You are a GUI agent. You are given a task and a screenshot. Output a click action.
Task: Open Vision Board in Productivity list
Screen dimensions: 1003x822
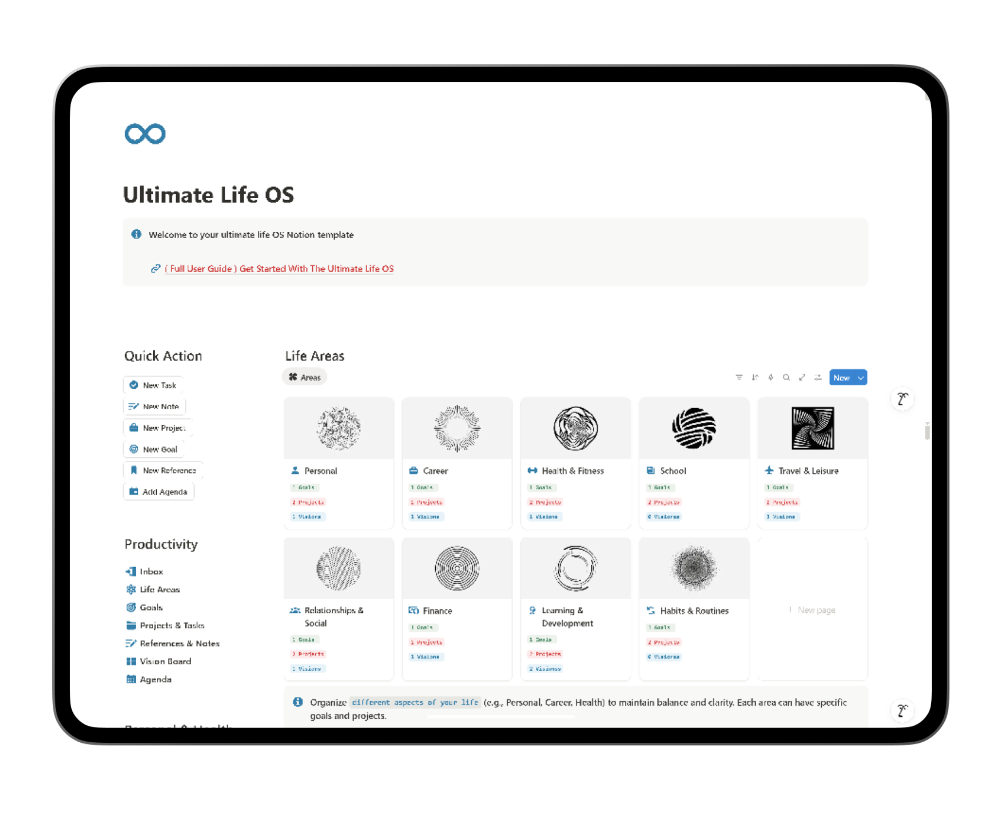pos(165,662)
